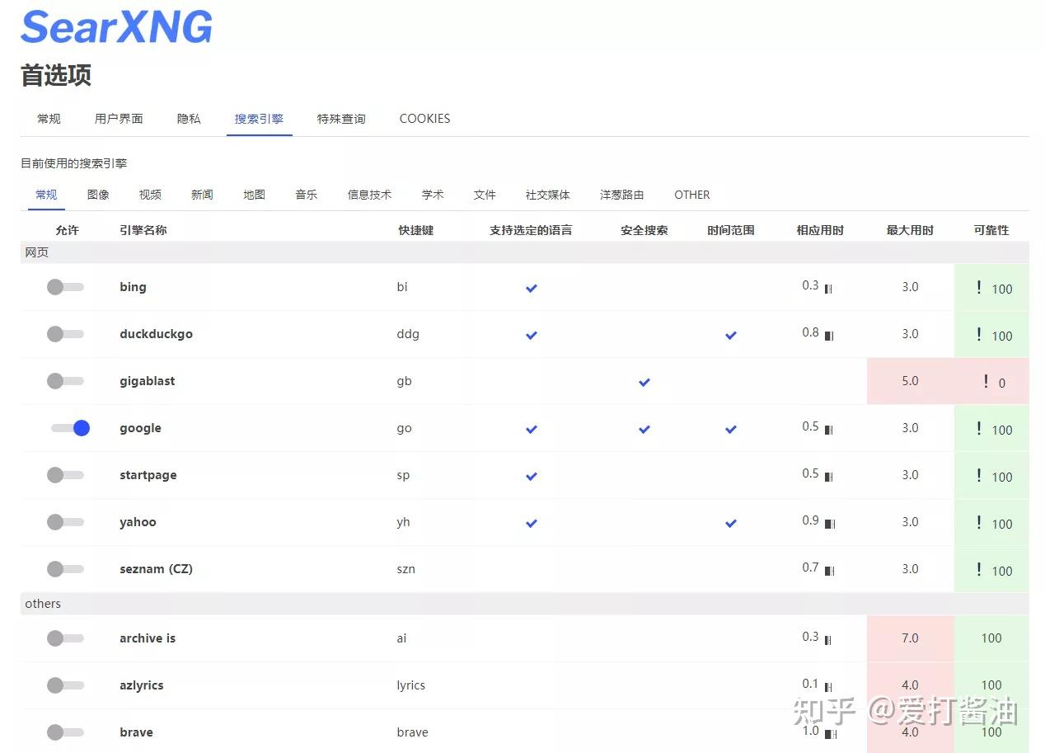Screen dimensions: 1045x753
Task: Click duckduckgo's time range checkmark
Action: [731, 335]
